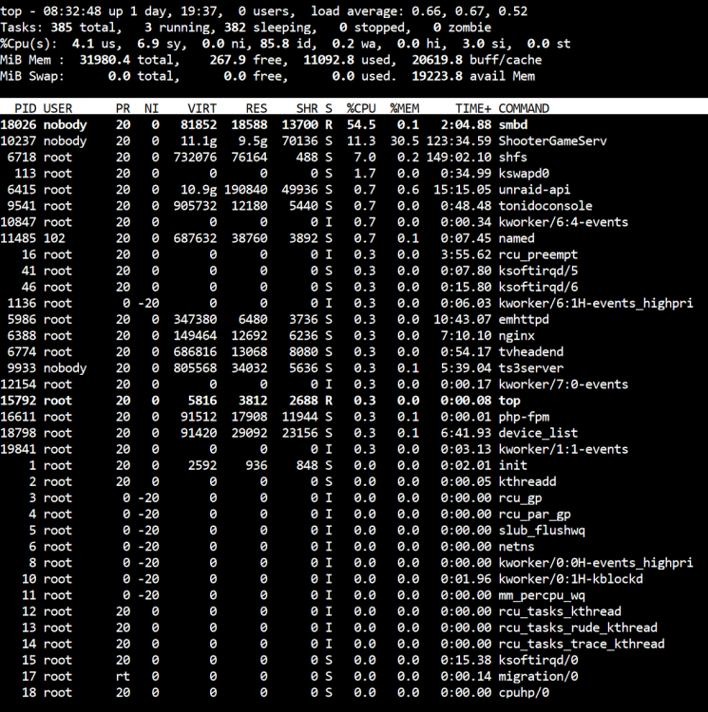Select the php-fpm process name
Image resolution: width=708 pixels, height=712 pixels.
point(524,417)
